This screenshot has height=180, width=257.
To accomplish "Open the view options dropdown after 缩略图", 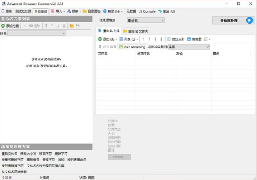I will click(x=207, y=39).
